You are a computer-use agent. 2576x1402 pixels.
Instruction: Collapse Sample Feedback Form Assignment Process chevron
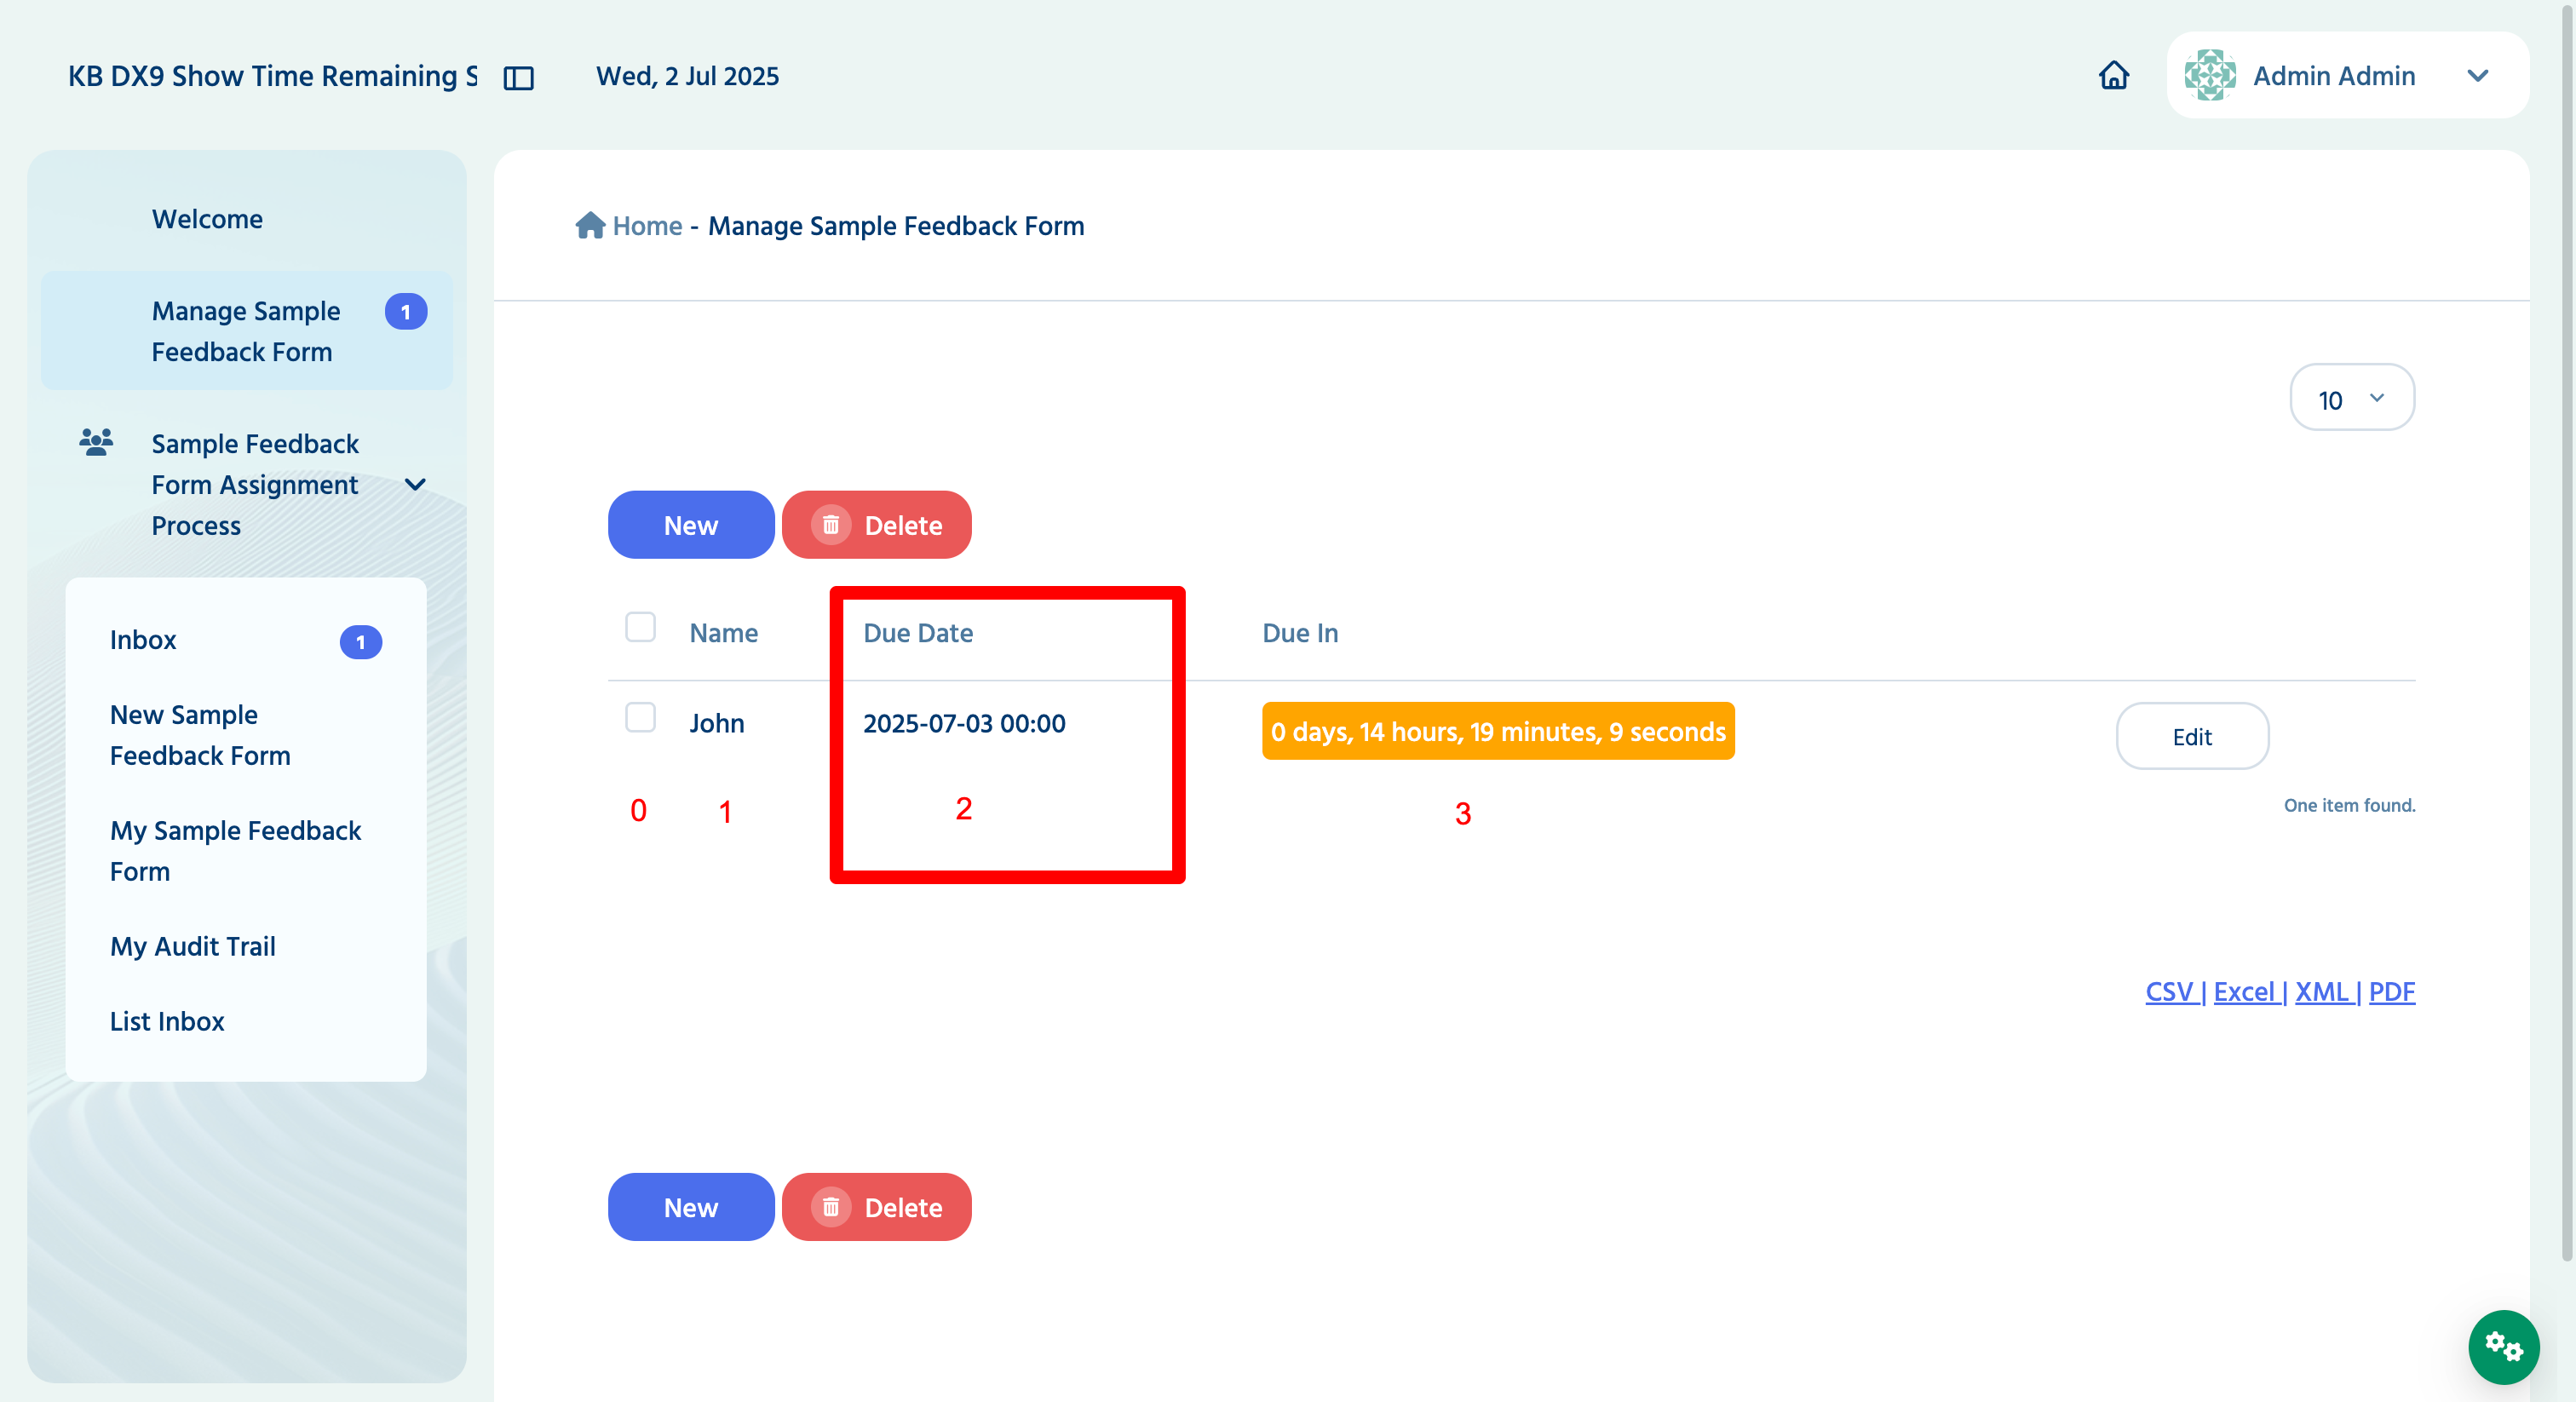coord(415,485)
